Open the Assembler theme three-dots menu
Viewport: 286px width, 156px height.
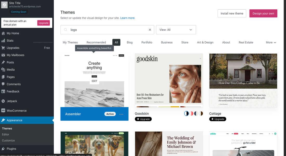pos(121,114)
